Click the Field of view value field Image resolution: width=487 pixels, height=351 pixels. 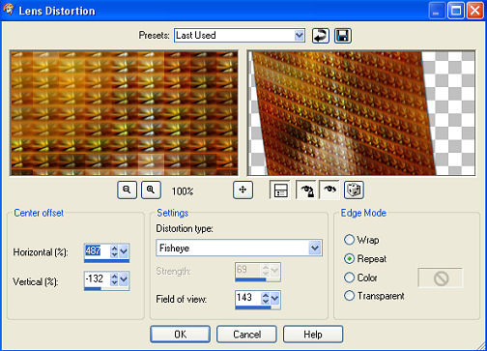(248, 298)
